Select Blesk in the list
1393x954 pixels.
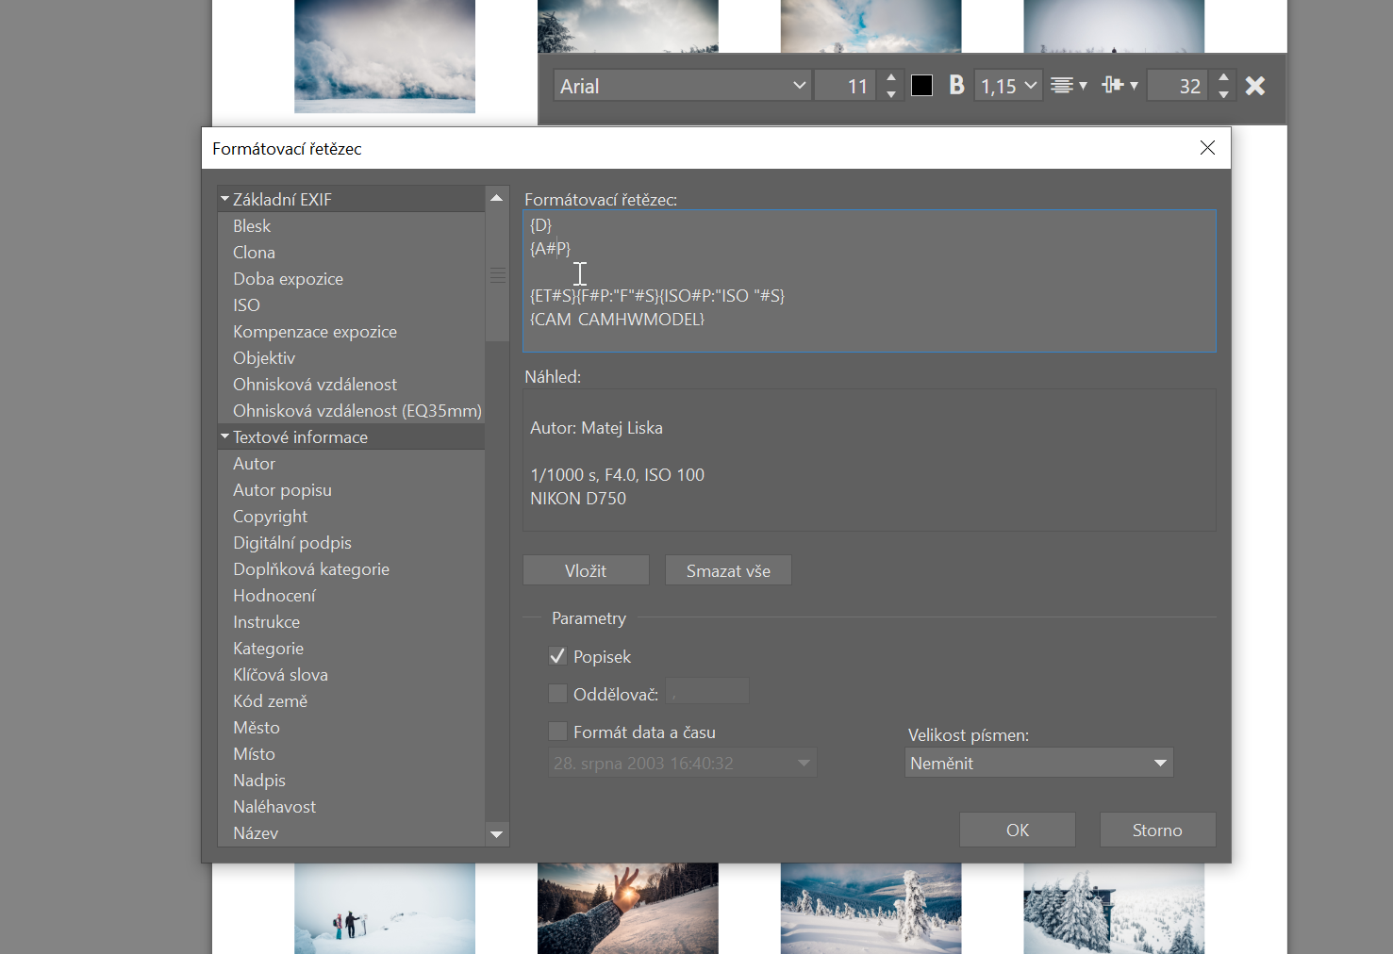tap(351, 226)
